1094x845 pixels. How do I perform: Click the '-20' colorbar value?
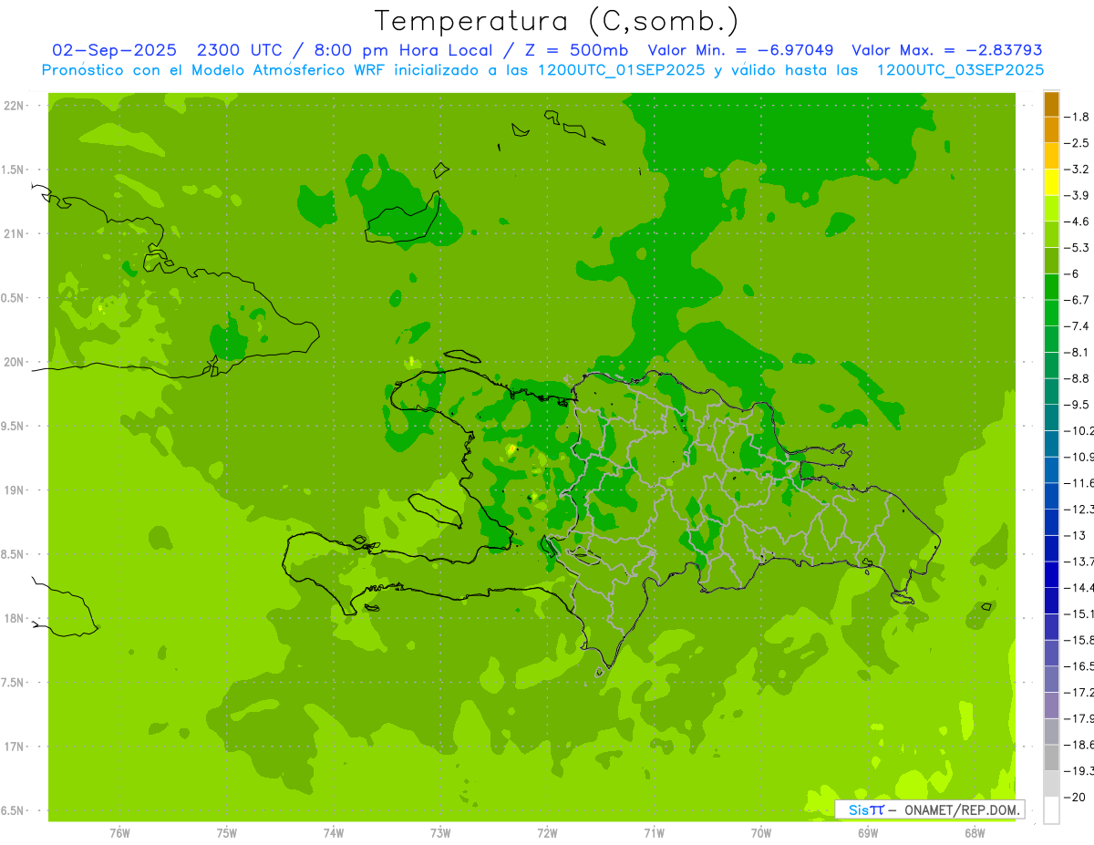click(1076, 798)
